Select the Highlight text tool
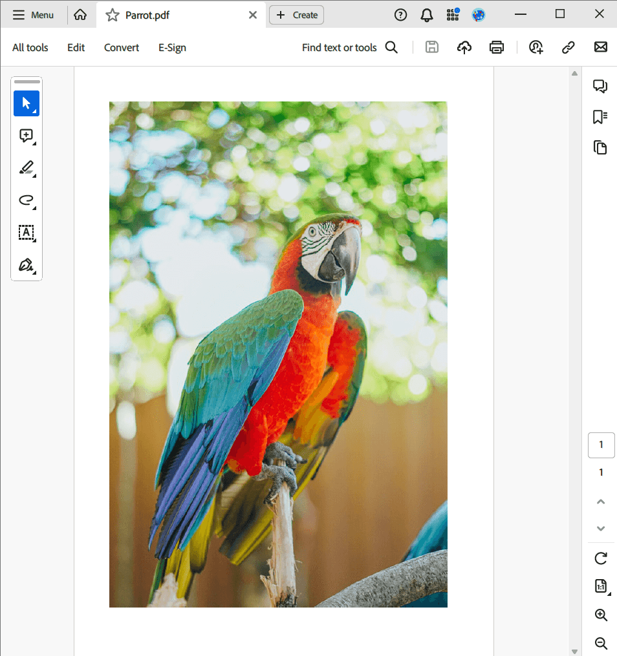Screen dimensions: 617x656 pos(27,168)
